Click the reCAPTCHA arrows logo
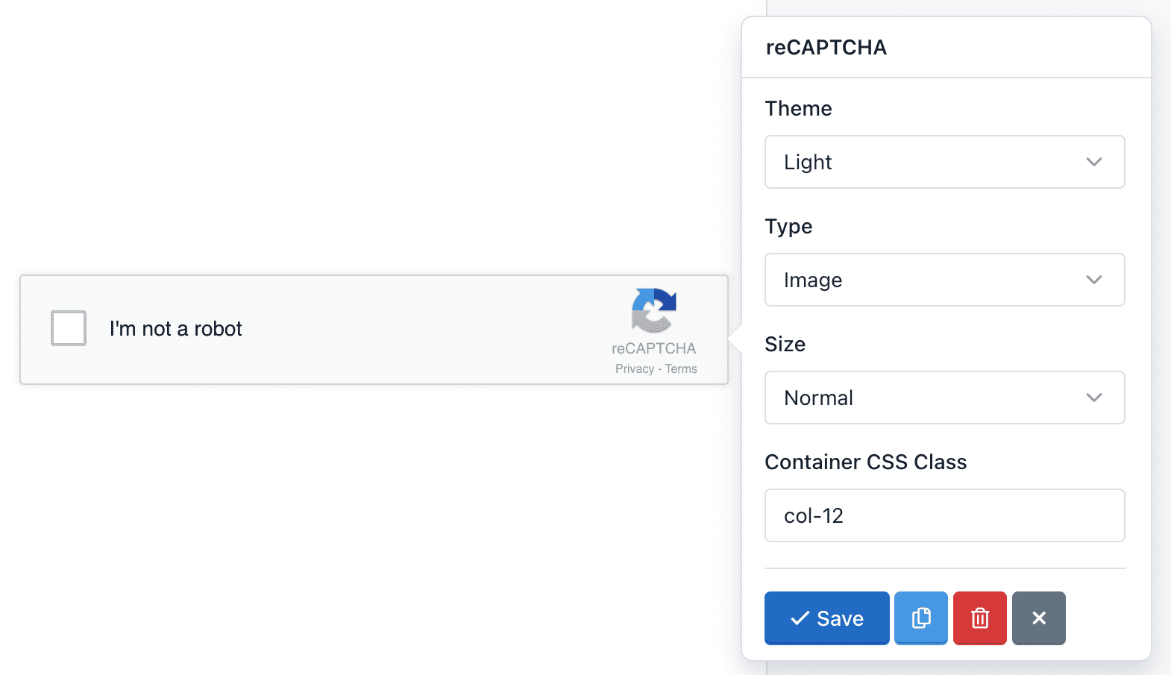Screen dimensions: 1171x675 [654, 310]
